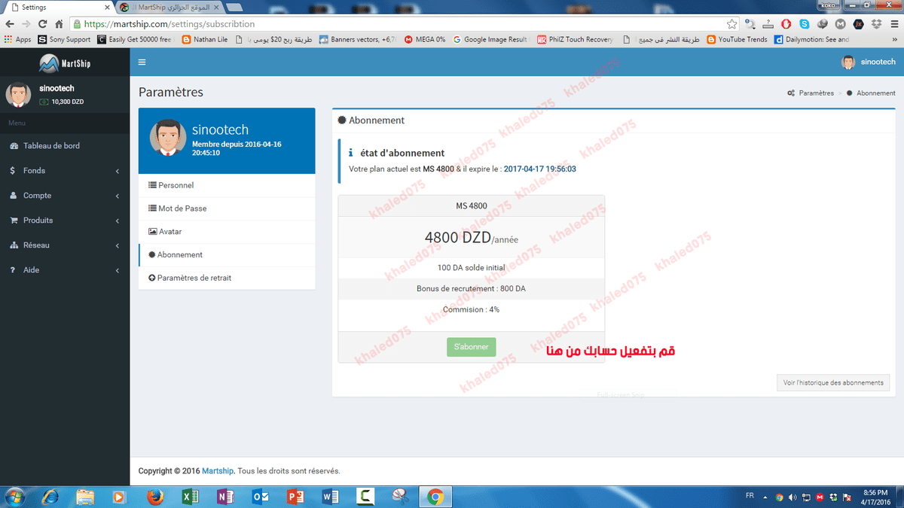Click the sidebar user avatar picture

point(18,94)
